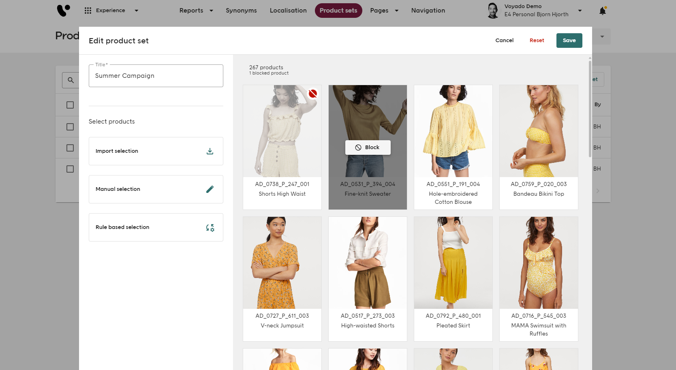Click the 'Edit product set' dialog title
The width and height of the screenshot is (676, 370).
coord(119,41)
